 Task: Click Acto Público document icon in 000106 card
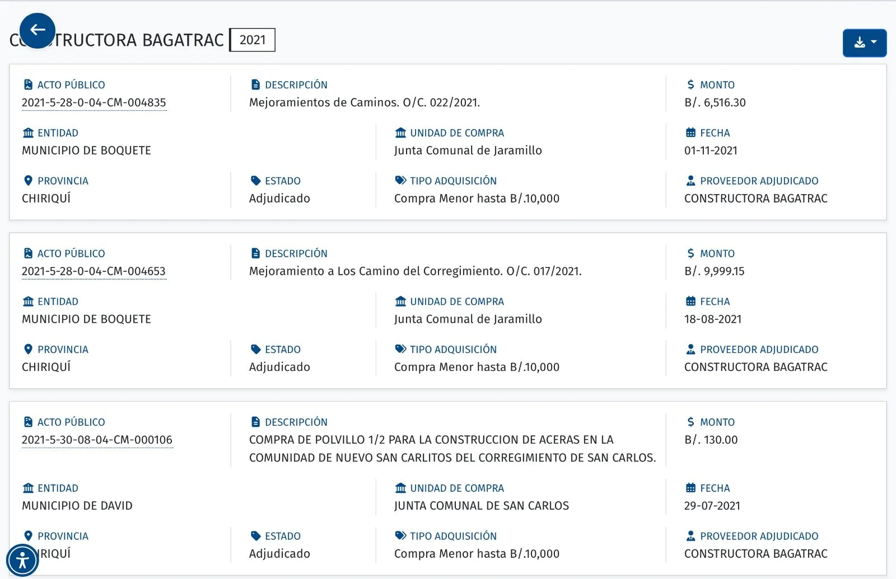coord(28,422)
